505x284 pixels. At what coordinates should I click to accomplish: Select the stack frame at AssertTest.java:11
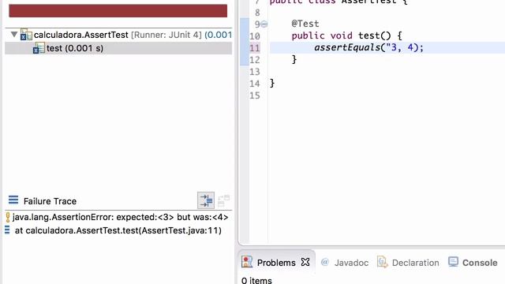pos(118,230)
